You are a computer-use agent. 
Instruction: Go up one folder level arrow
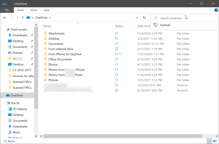(23, 18)
